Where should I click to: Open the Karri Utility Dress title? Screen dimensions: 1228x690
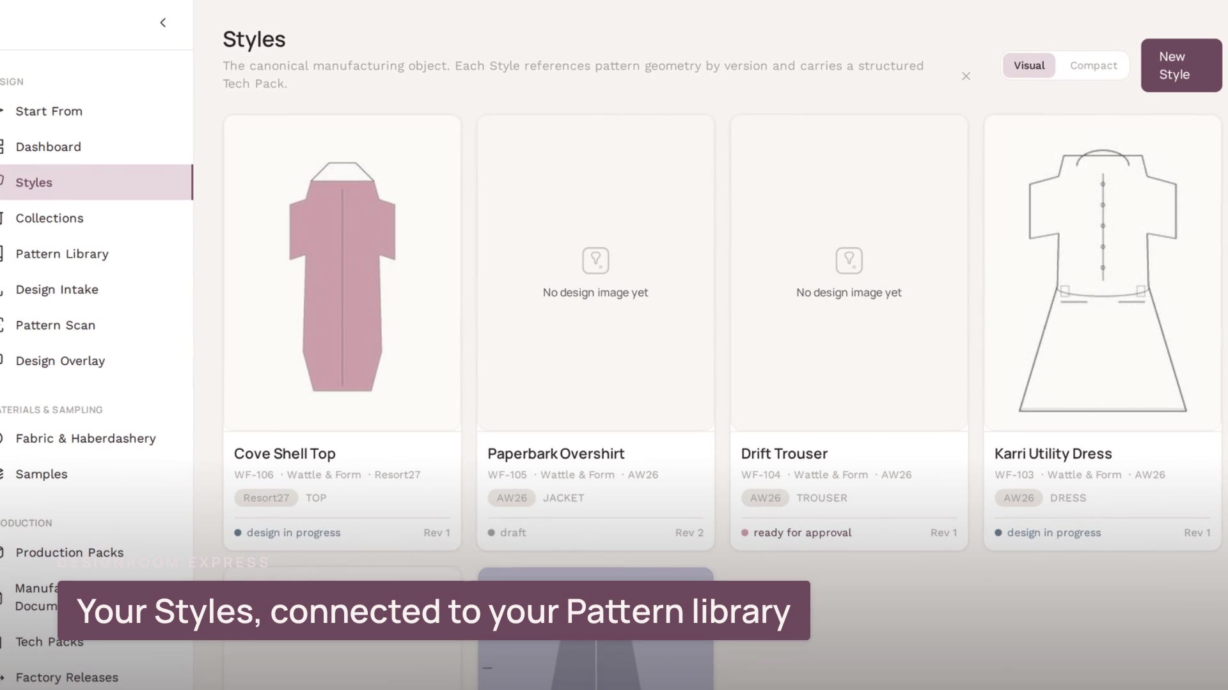click(1053, 454)
